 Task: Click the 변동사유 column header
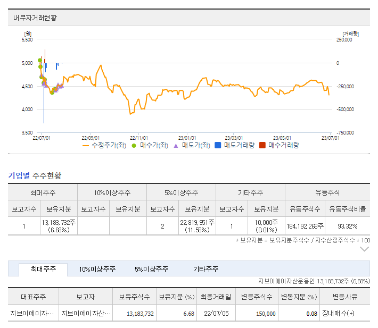point(345,297)
